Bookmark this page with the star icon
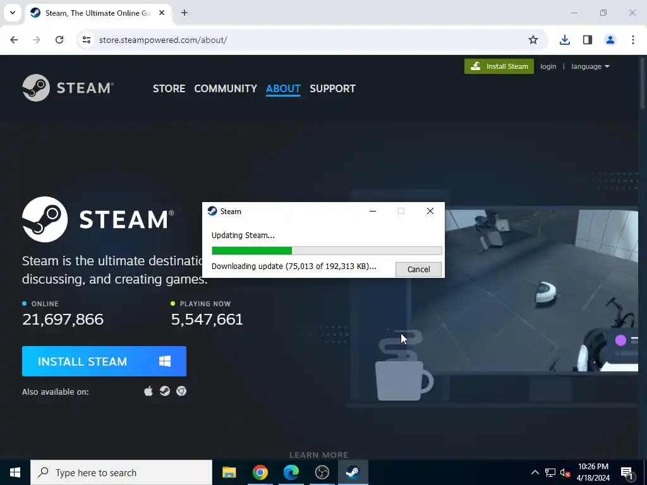Screen dimensions: 647x485 click(533, 40)
